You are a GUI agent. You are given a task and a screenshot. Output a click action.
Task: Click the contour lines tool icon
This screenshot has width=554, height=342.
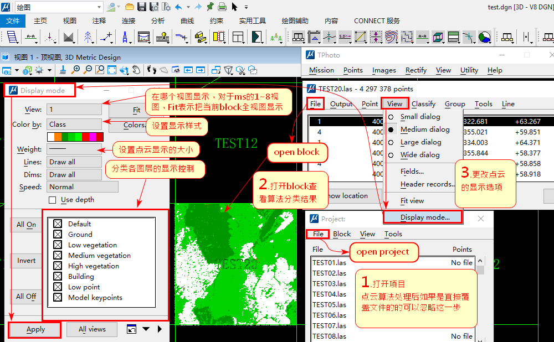(391, 37)
